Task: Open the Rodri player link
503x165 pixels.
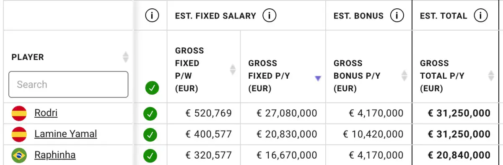Action: click(x=46, y=113)
